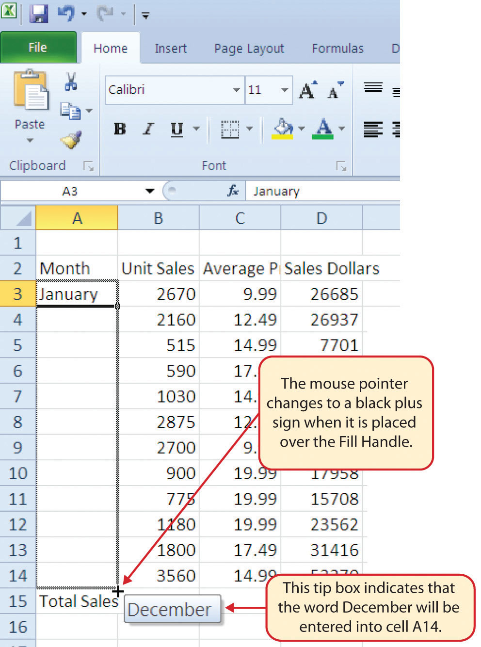The width and height of the screenshot is (481, 647).
Task: Decrease font size with Shrink Font
Action: [336, 90]
